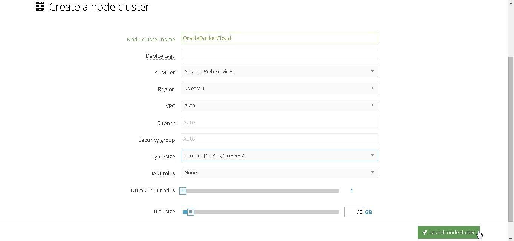Click the Deploy tags label

(160, 56)
